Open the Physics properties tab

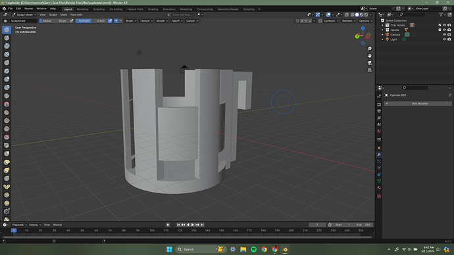(x=379, y=168)
